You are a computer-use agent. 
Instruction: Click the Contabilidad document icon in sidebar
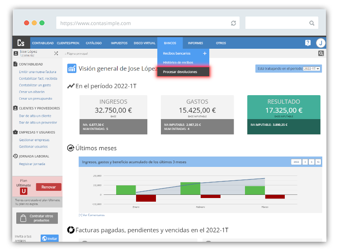point(15,64)
